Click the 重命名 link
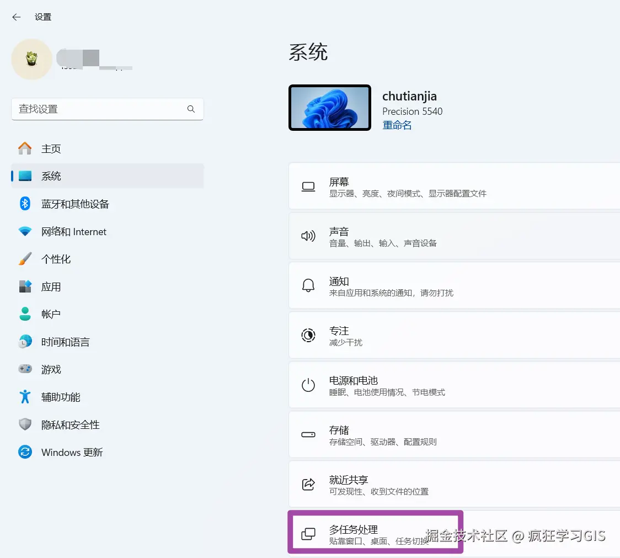This screenshot has width=620, height=558. 397,125
